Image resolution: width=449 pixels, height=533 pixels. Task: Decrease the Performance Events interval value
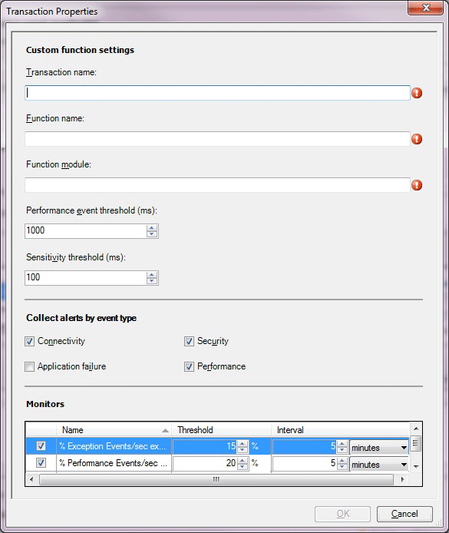click(x=342, y=466)
